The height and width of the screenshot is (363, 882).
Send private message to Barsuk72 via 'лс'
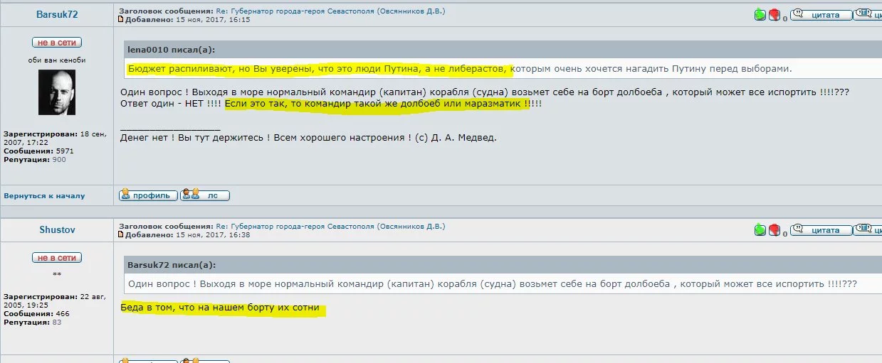(205, 195)
